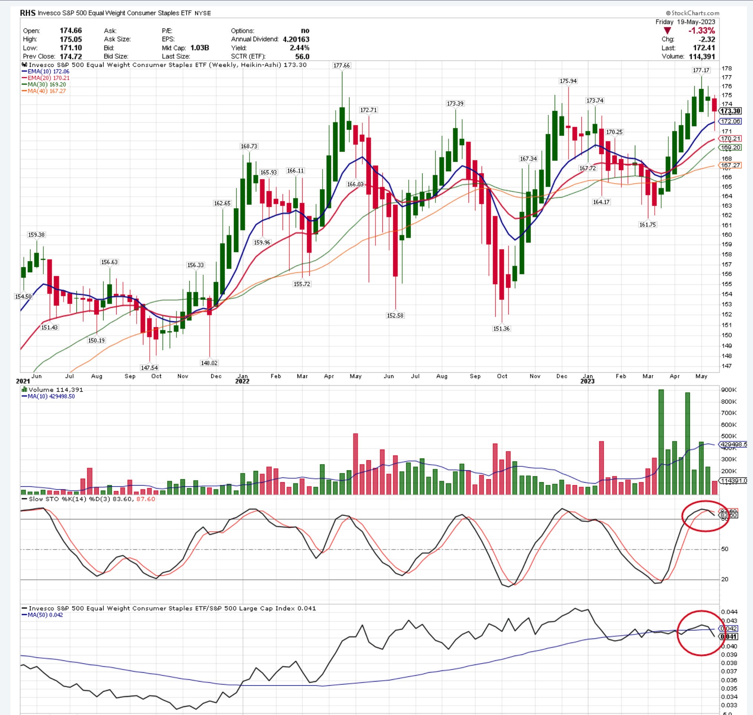Click the Annual Dividend 4.20163 value

click(x=296, y=39)
